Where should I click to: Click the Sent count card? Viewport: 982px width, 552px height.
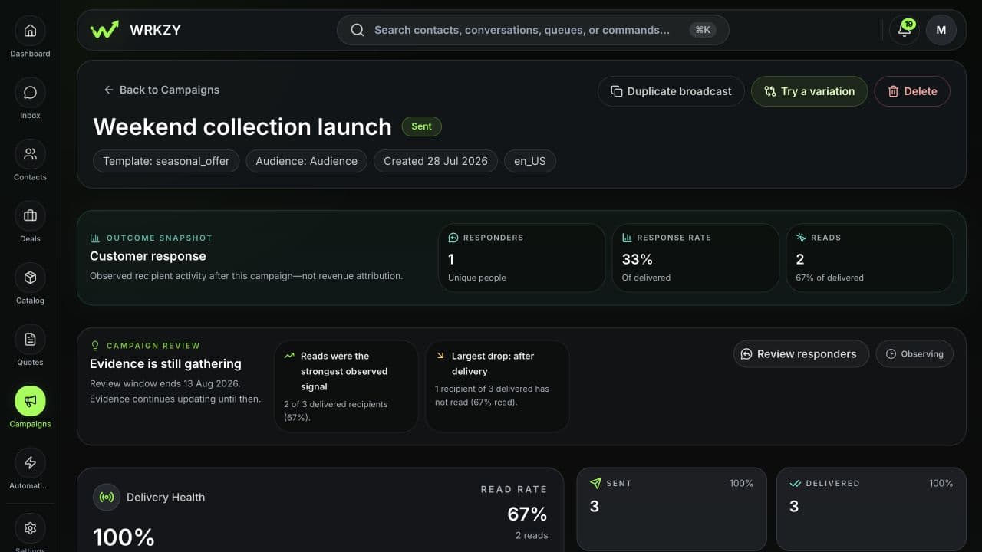pos(671,509)
